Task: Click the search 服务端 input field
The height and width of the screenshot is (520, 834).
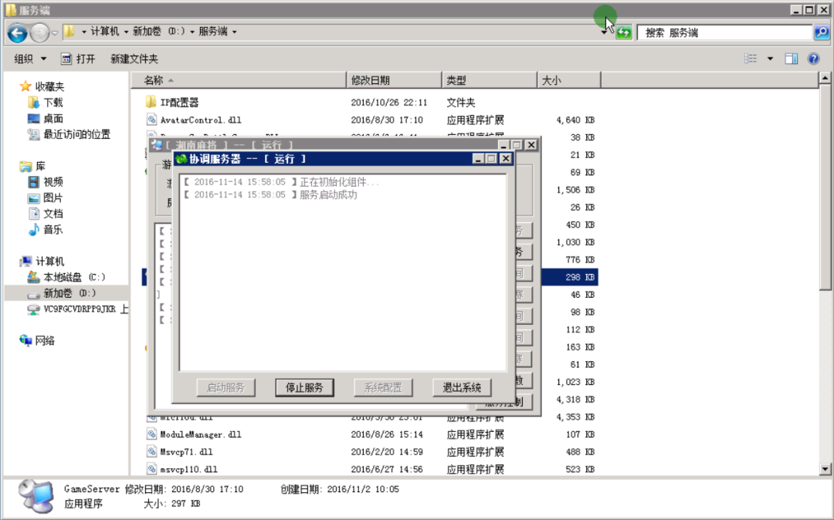Action: (725, 32)
